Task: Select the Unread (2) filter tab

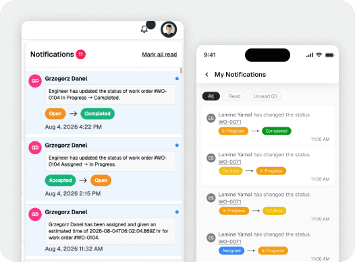Action: point(265,96)
